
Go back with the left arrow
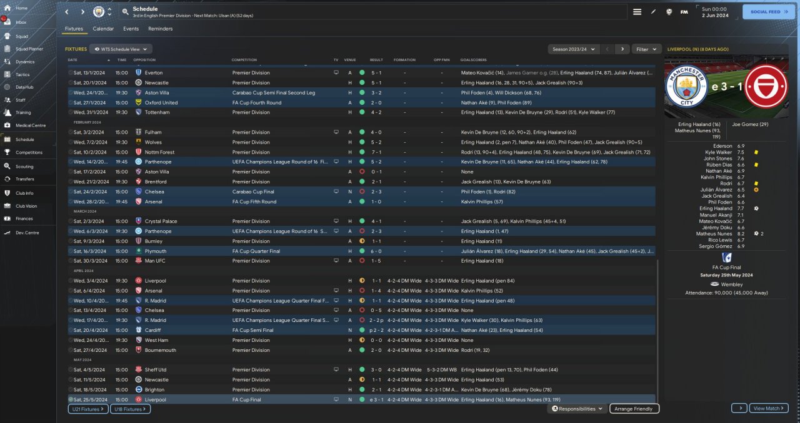67,12
